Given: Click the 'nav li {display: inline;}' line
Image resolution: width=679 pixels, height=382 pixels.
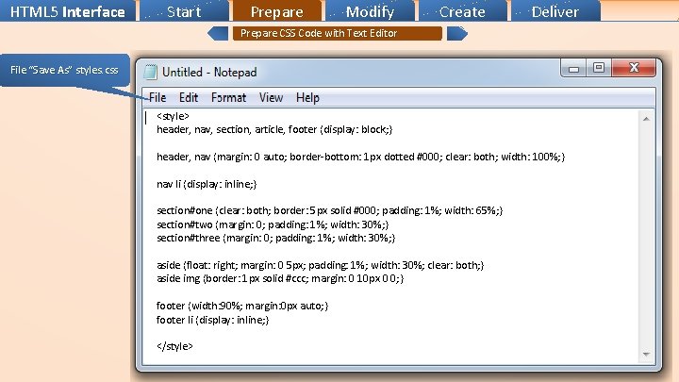Looking at the screenshot, I should click(207, 184).
